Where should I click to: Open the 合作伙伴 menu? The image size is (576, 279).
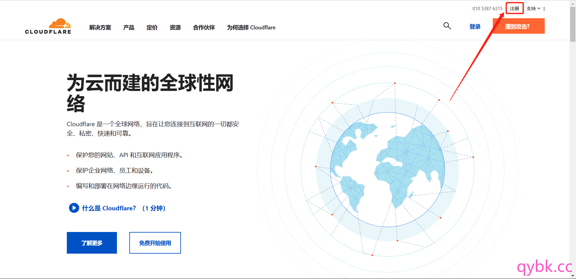[x=204, y=28]
